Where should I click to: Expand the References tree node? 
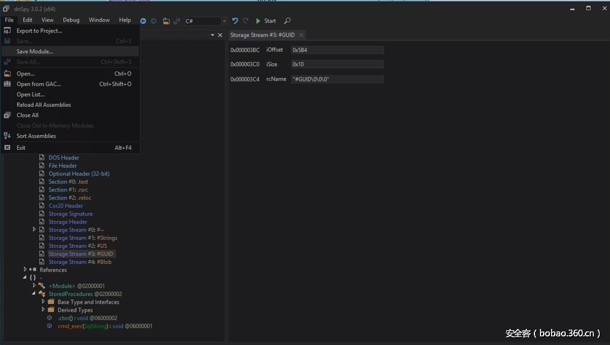tap(25, 269)
